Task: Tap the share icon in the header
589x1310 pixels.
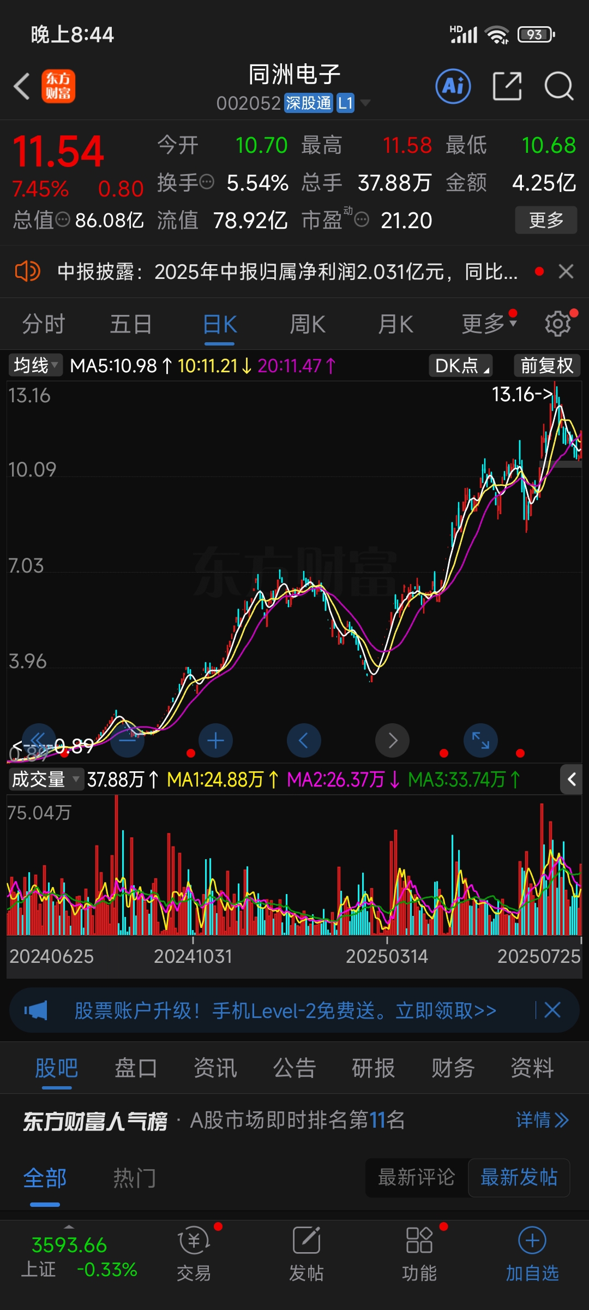Action: (x=507, y=86)
